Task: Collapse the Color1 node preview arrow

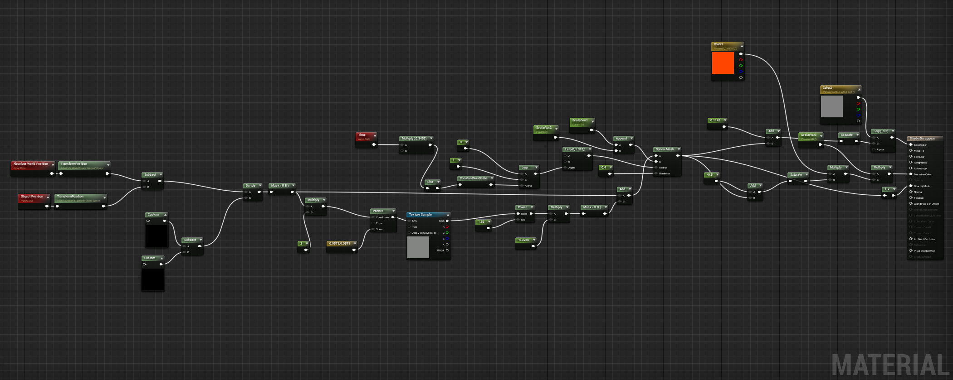Action: pos(742,46)
